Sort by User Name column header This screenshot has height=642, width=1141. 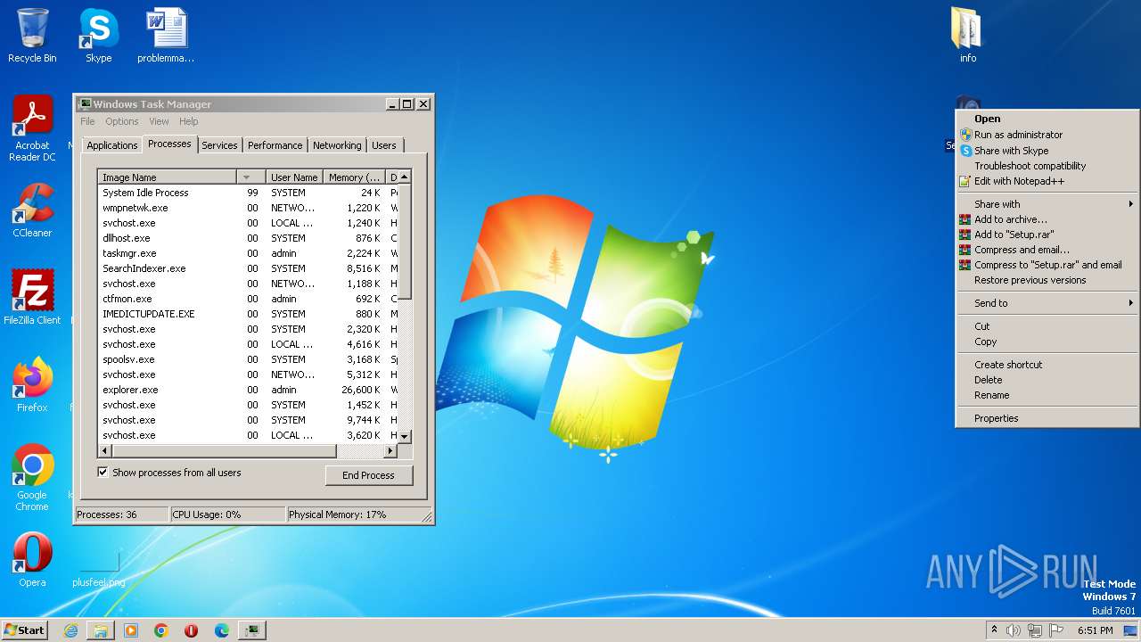(294, 177)
